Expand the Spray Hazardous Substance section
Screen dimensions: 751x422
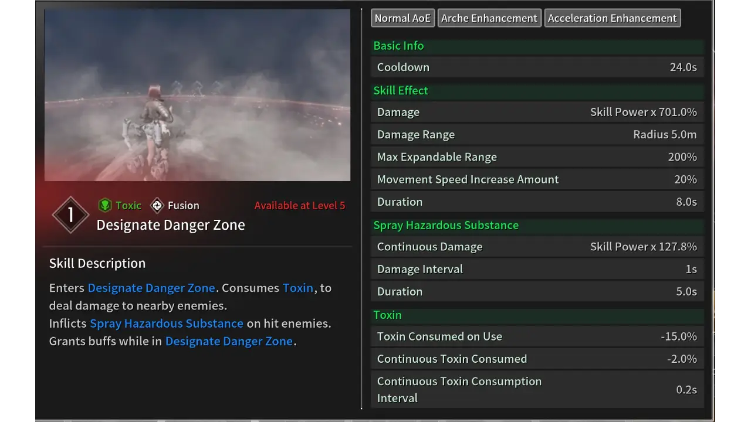click(446, 225)
